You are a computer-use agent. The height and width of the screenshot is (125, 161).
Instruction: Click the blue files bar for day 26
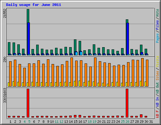click(128, 38)
